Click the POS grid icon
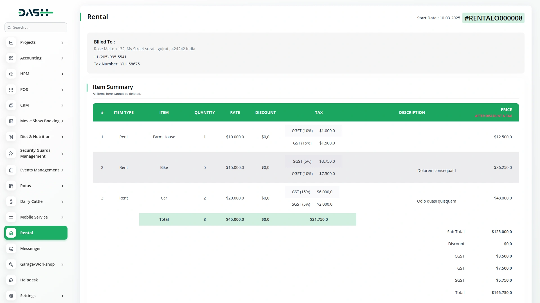The image size is (540, 303). tap(11, 90)
